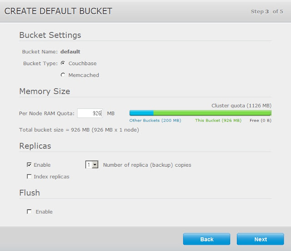291x251 pixels.
Task: Check the Index replicas checkbox
Action: pyautogui.click(x=29, y=176)
